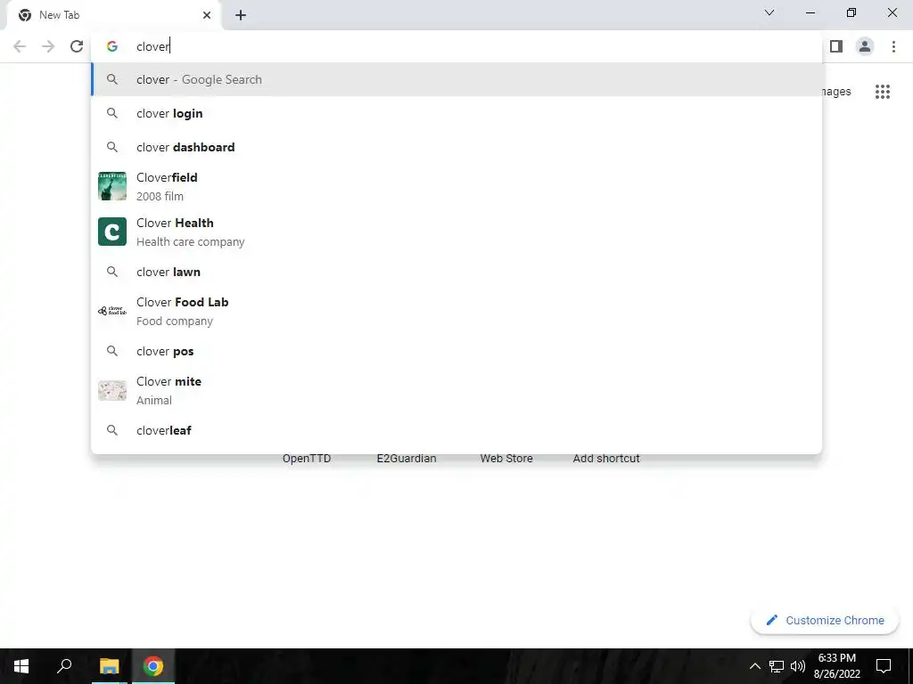This screenshot has width=913, height=684.
Task: Open the Web Store shortcut
Action: tap(506, 459)
